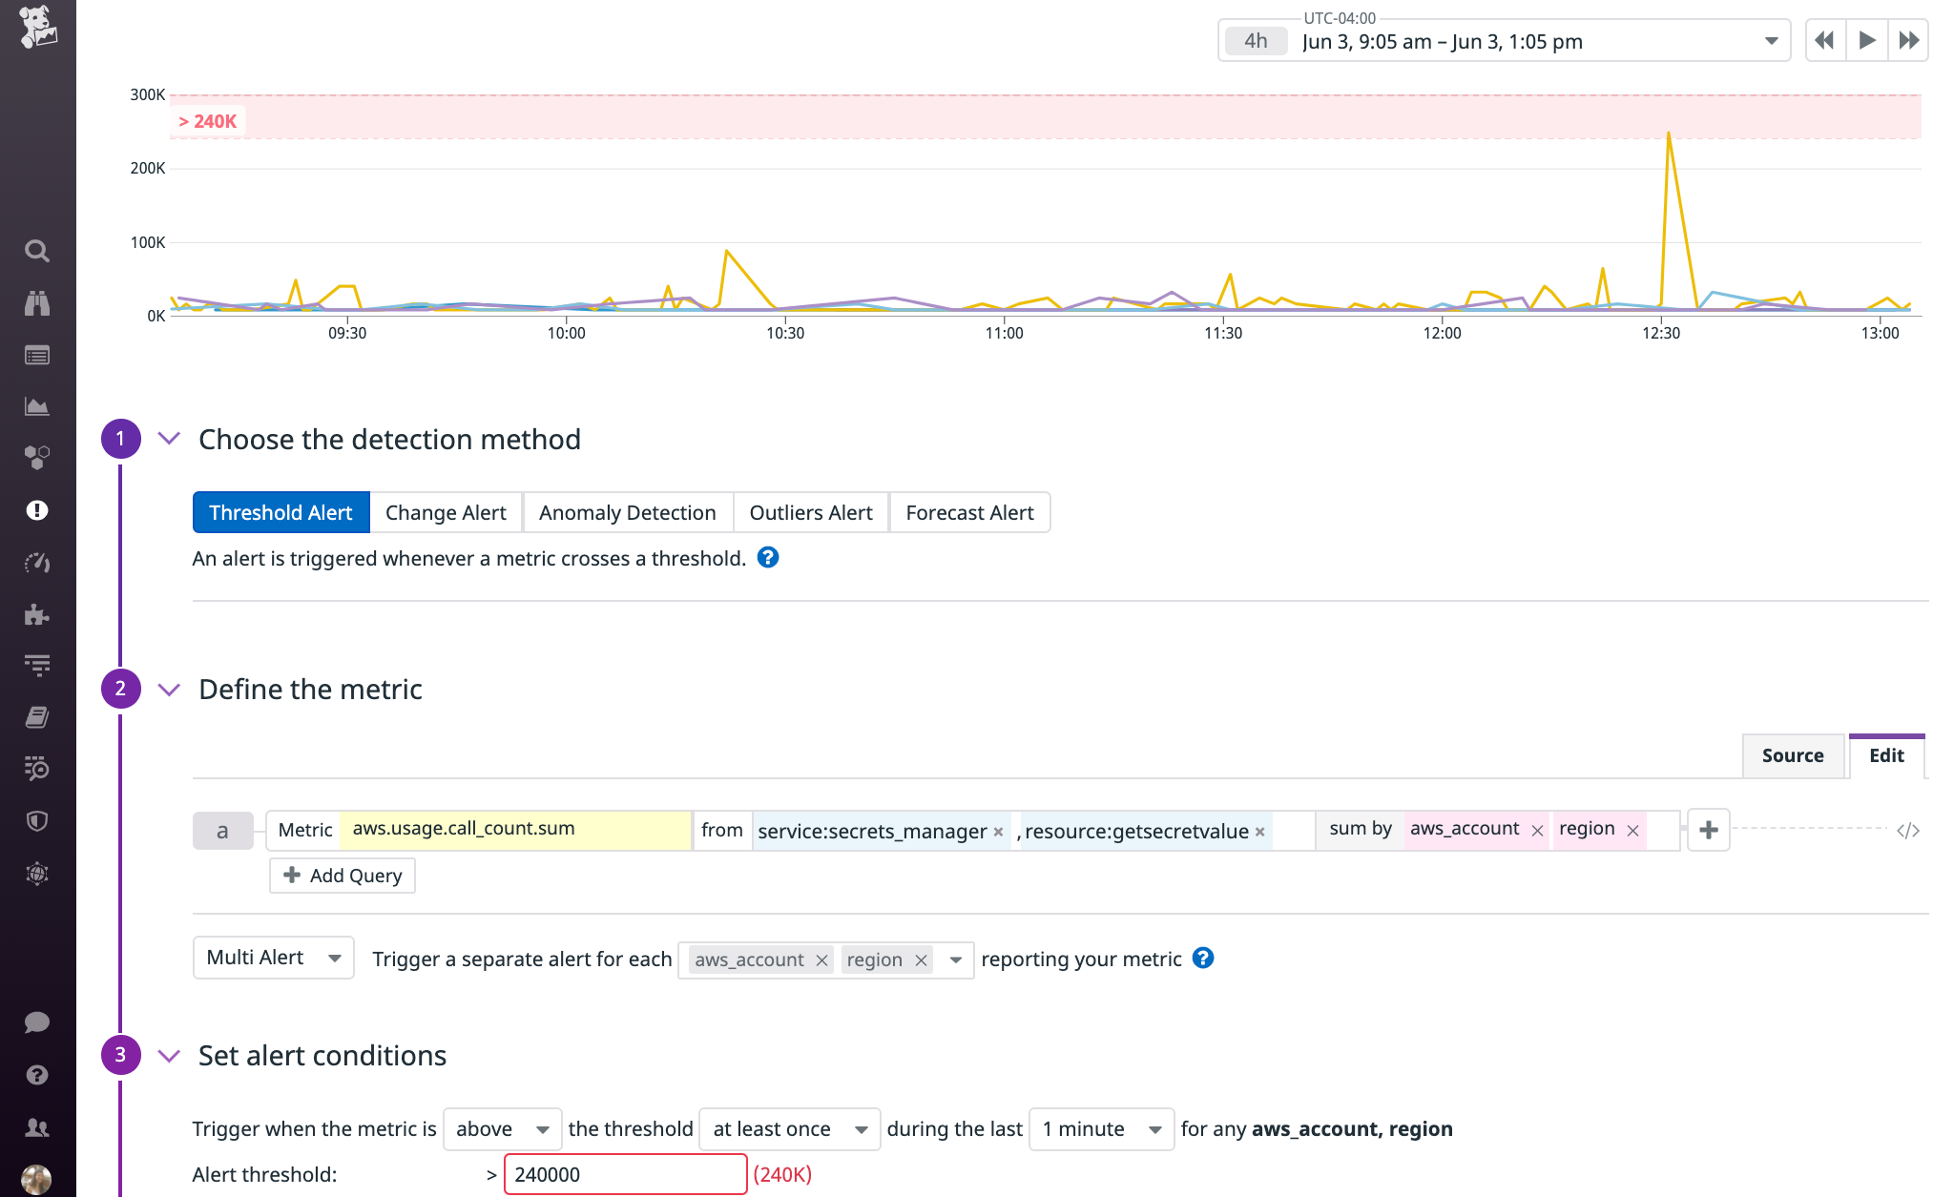Switch to the Source tab
1954x1197 pixels.
coord(1793,755)
